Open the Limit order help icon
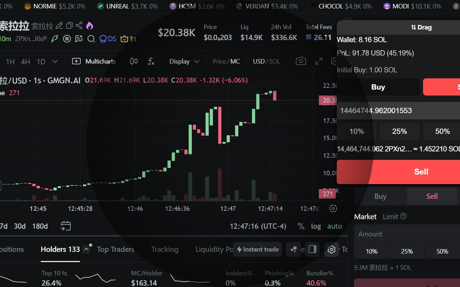 [x=403, y=216]
